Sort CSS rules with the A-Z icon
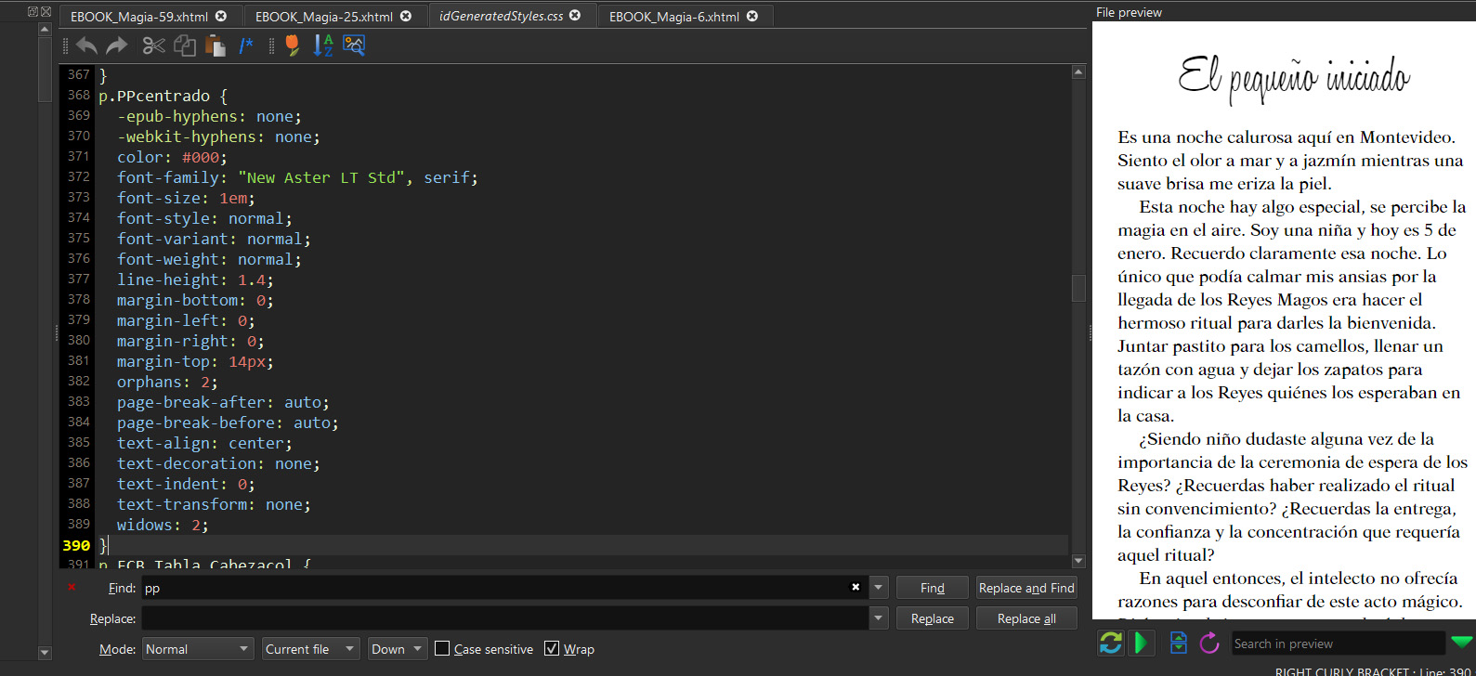 [x=323, y=45]
